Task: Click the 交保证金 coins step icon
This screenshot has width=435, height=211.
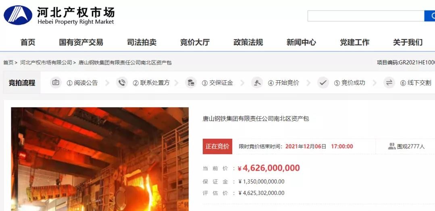Action: pos(191,83)
